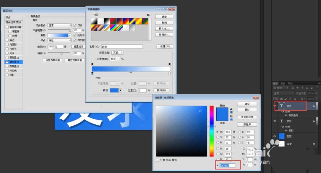
Task: Click the lock image pixels brush icon
Action: [x=286, y=99]
